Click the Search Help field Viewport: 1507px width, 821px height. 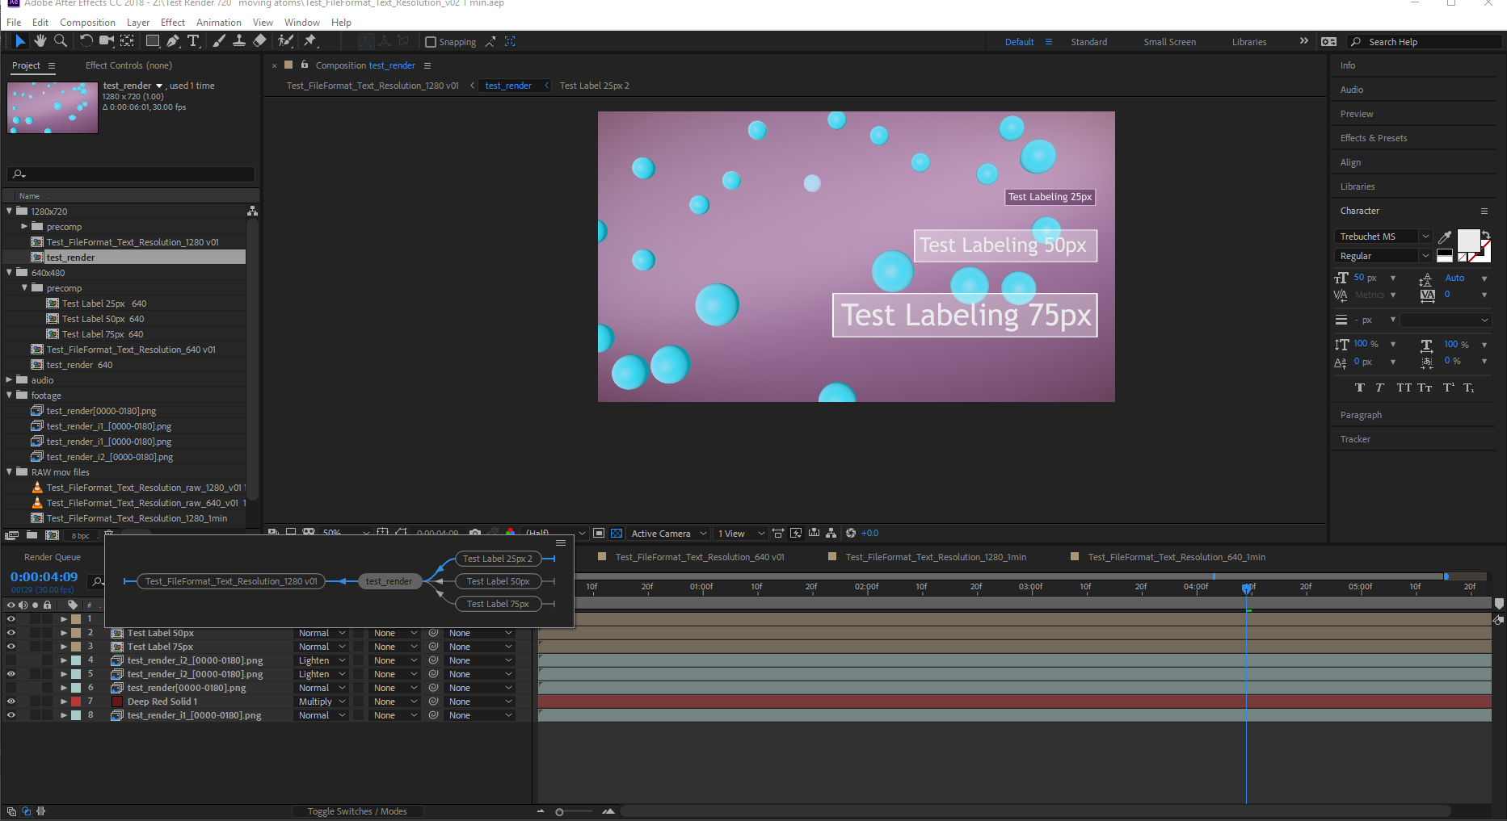(x=1426, y=42)
